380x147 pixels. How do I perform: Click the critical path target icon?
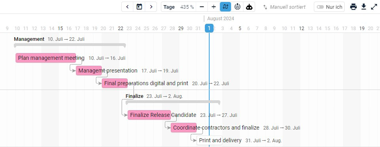[237, 7]
